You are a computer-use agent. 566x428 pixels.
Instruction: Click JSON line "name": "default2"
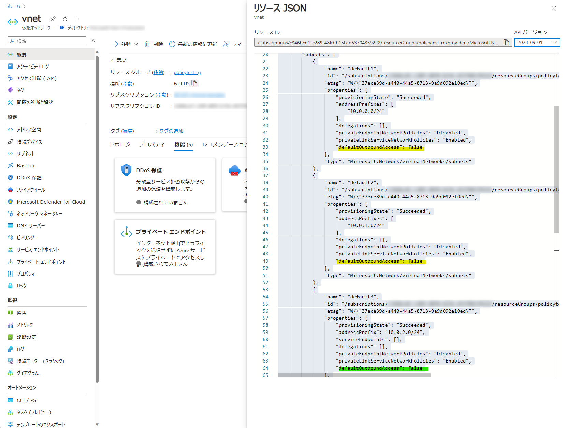point(351,183)
